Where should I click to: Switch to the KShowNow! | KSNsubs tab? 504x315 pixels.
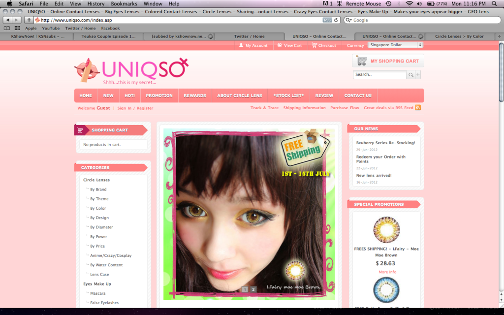[37, 36]
